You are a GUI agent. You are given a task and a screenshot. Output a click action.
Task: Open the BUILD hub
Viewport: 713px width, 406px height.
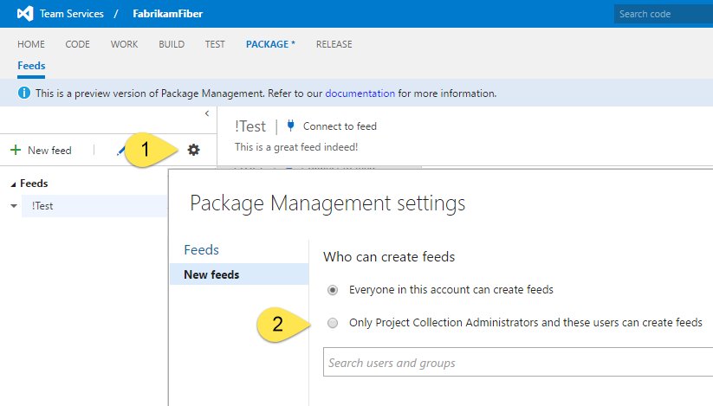tap(172, 44)
